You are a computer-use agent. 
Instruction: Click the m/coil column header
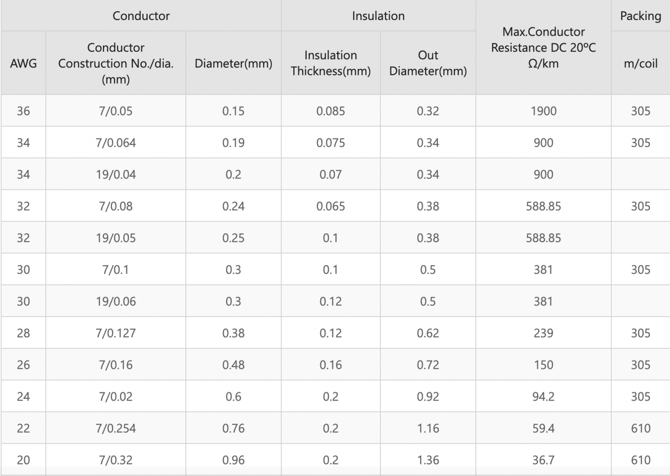pyautogui.click(x=640, y=64)
